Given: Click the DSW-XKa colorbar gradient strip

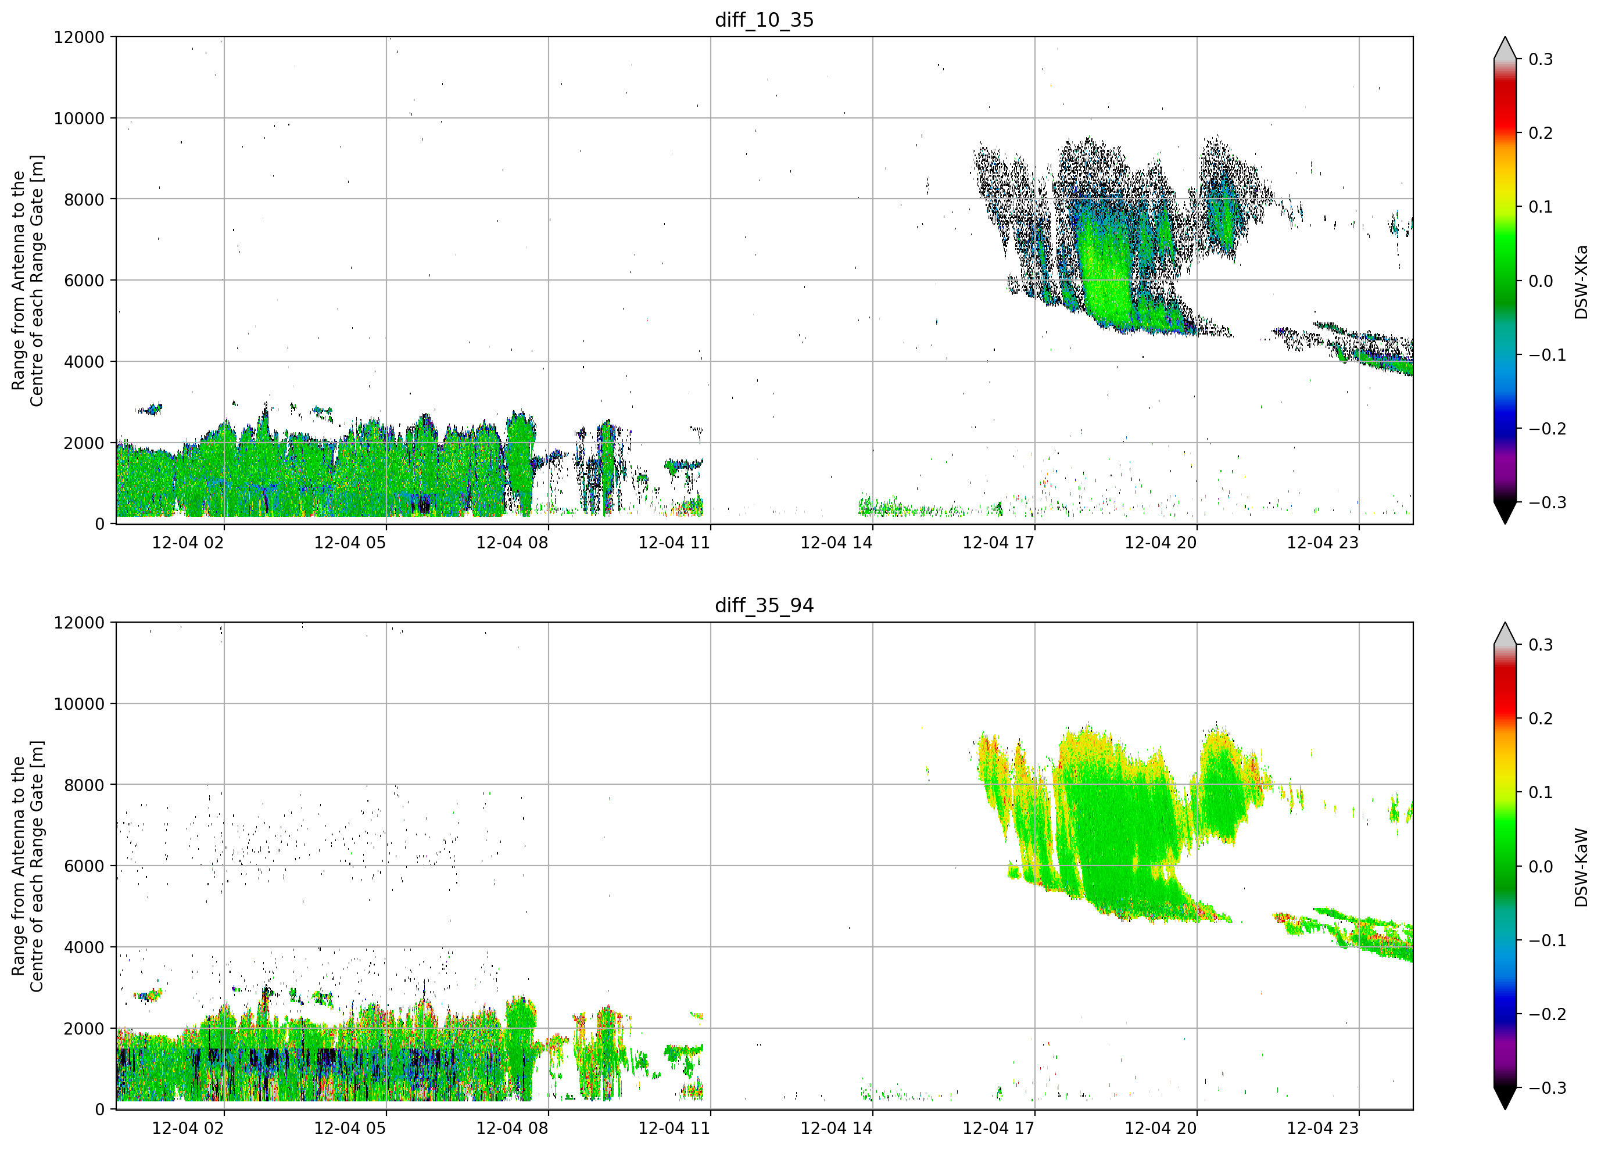Looking at the screenshot, I should [x=1505, y=280].
